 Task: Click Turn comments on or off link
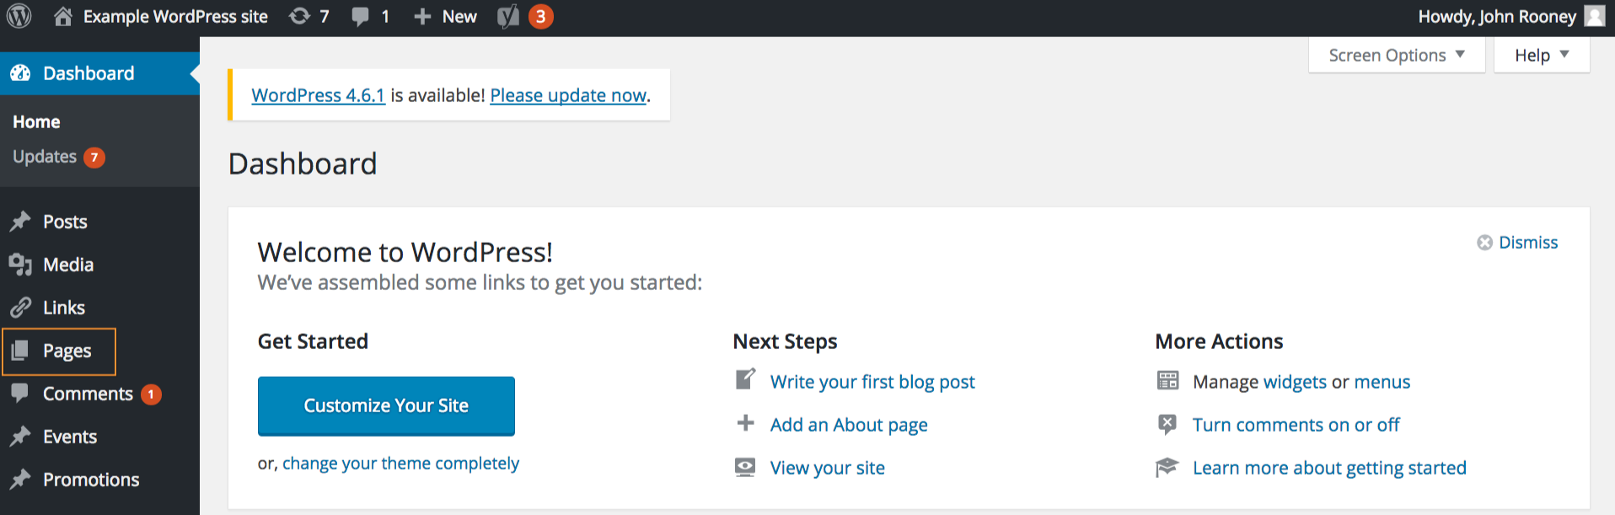pos(1296,425)
